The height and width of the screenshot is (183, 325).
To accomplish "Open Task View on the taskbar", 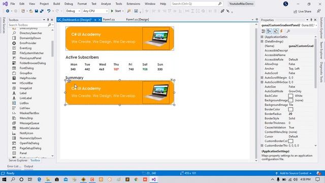I will (30, 179).
